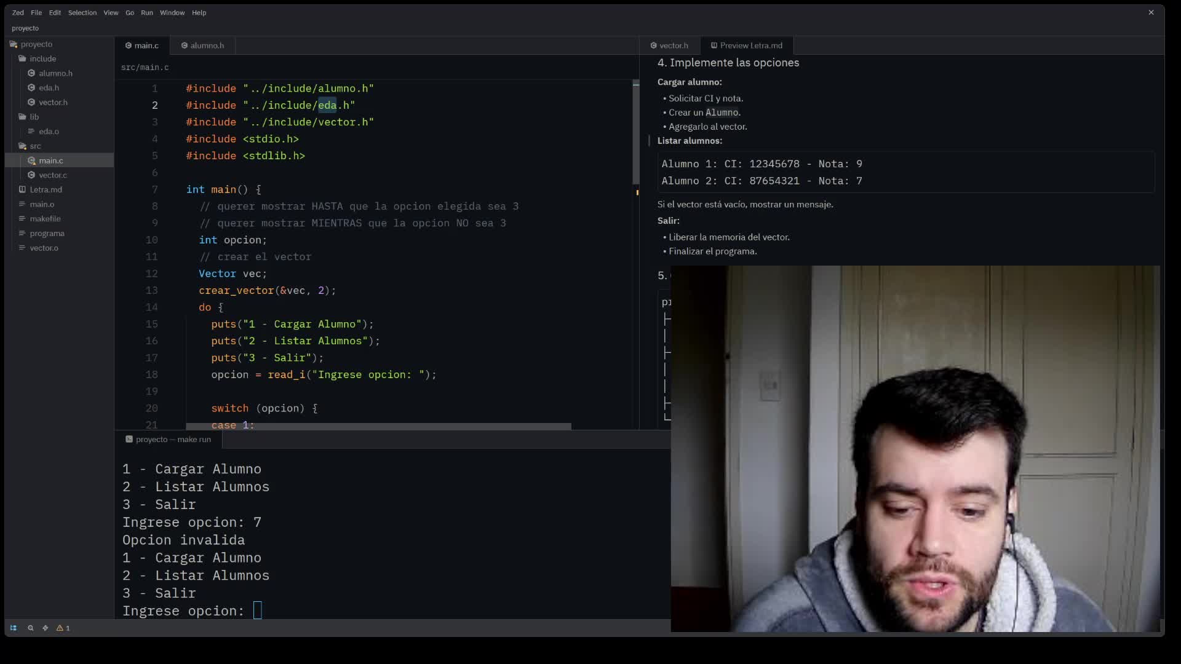Screen dimensions: 1181x664
Task: Click the '4. Implemente las opciones' preview heading
Action: pyautogui.click(x=728, y=63)
